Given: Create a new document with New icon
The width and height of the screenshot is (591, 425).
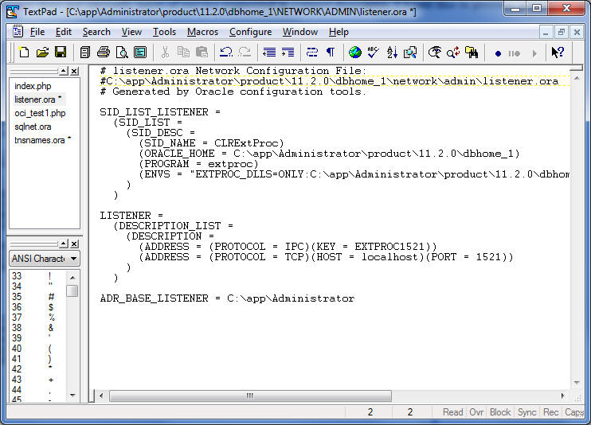Looking at the screenshot, I should pyautogui.click(x=24, y=52).
